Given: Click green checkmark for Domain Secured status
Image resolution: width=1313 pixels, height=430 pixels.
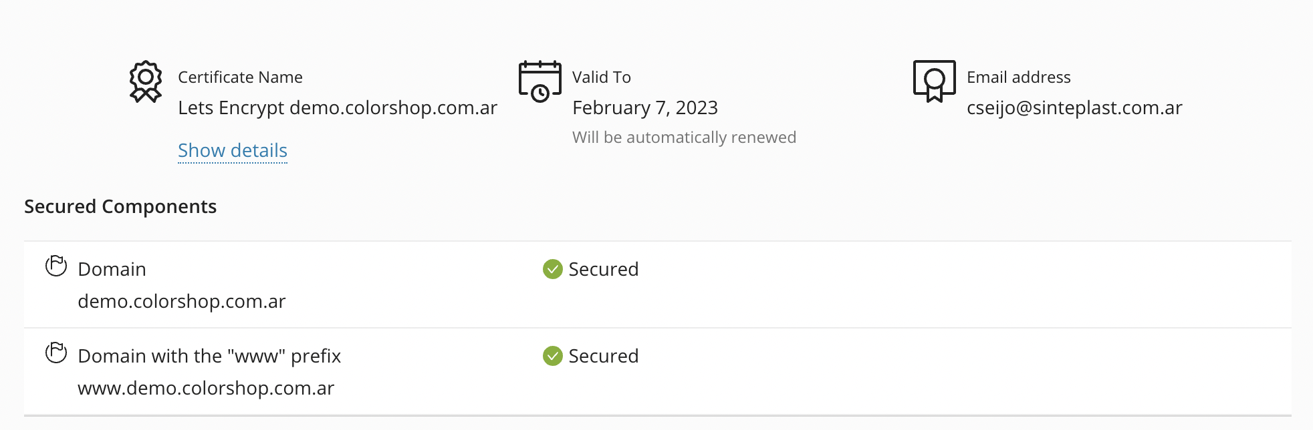Looking at the screenshot, I should tap(552, 269).
